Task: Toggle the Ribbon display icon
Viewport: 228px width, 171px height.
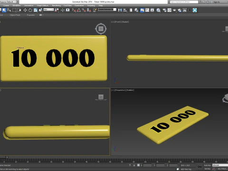Action: tap(142, 10)
